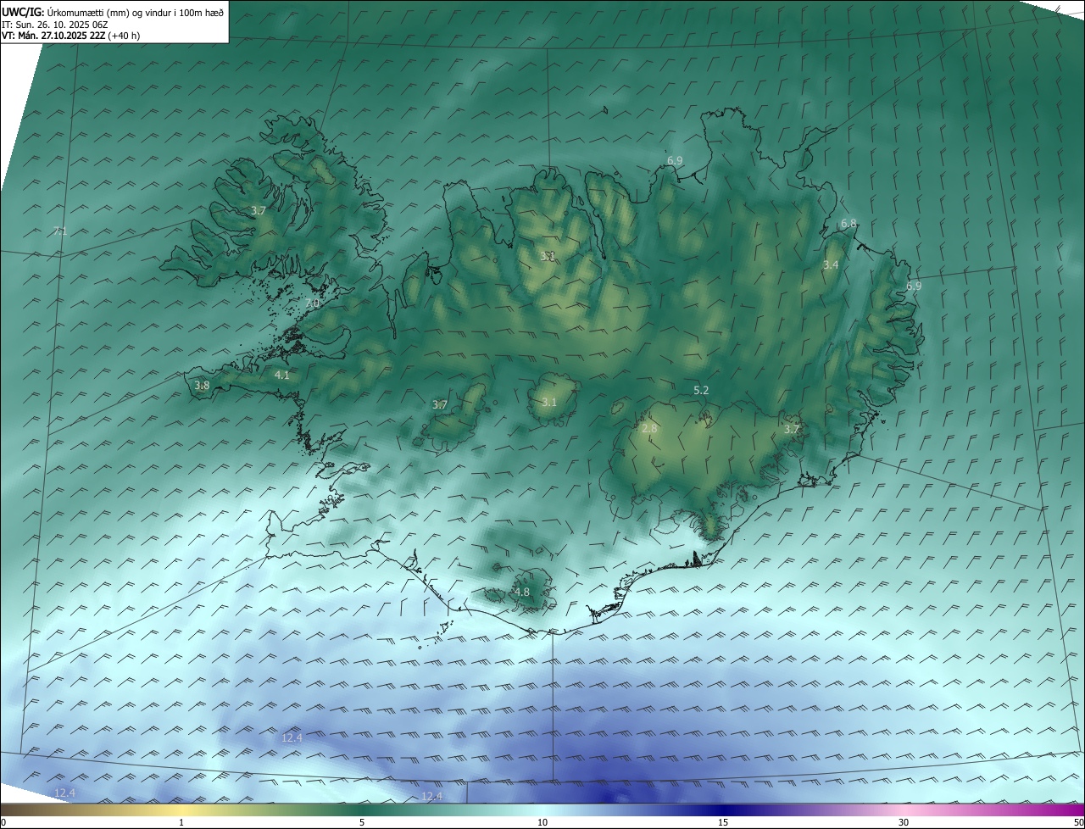
Task: Select the 3.4 precipitation value label
Action: point(831,265)
